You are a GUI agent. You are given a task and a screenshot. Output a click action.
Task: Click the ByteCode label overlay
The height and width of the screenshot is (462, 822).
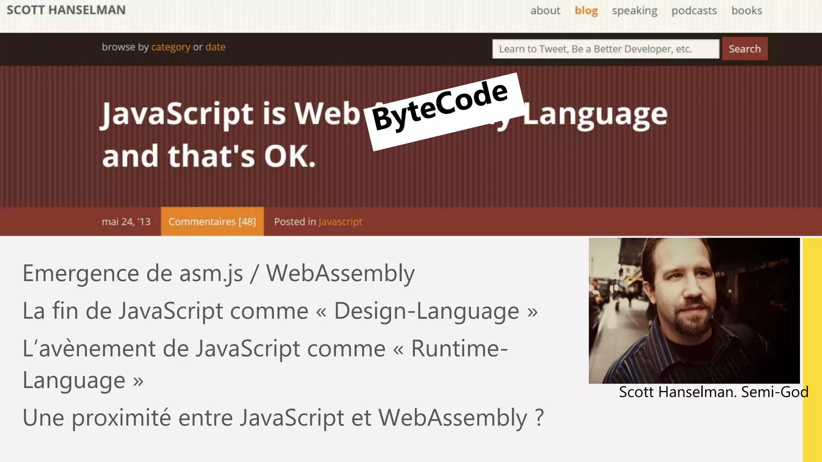[x=444, y=111]
